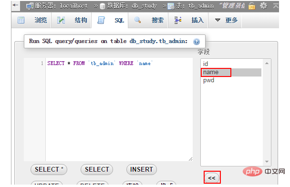Click inside the SQL query editor
Image resolution: width=290 pixels, height=187 pixels.
pyautogui.click(x=119, y=110)
